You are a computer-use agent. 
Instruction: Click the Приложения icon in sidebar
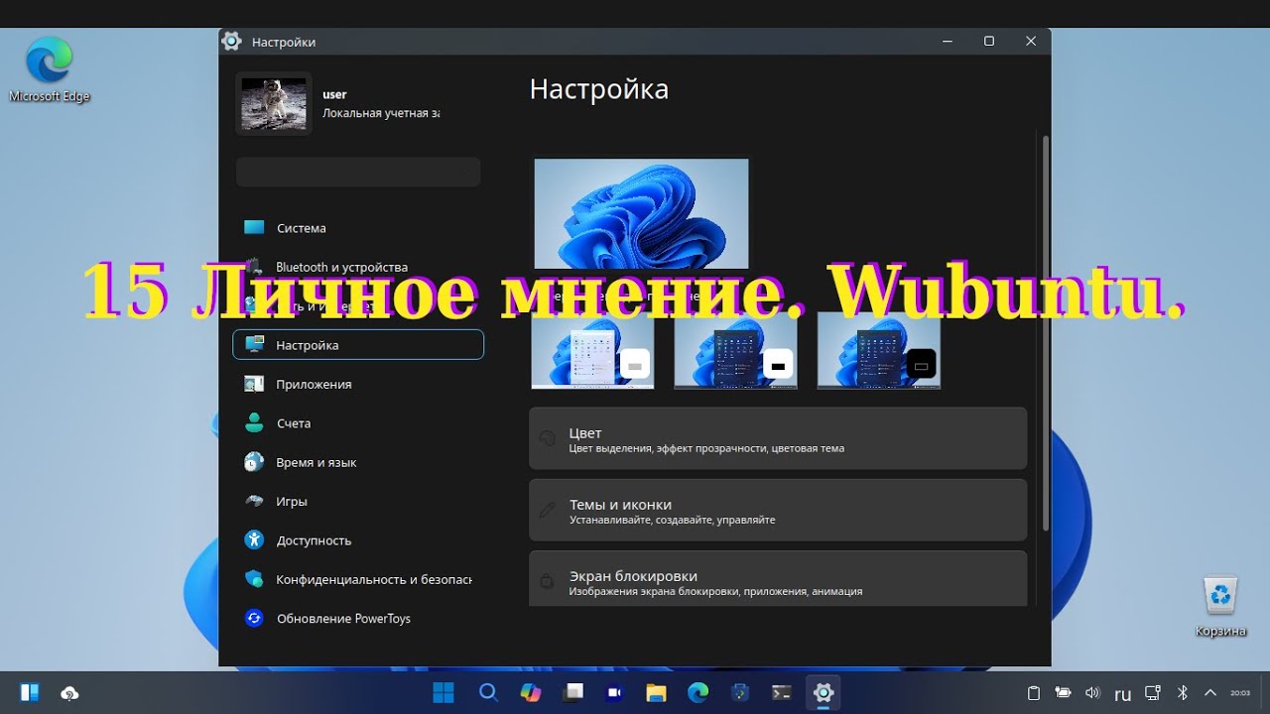pos(254,384)
